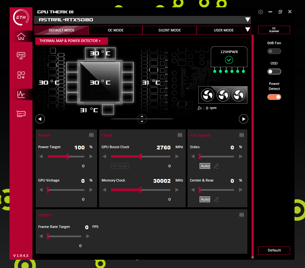This screenshot has height=268, width=305.
Task: Increase GPU Voltage with right arrow
Action: click(x=91, y=190)
